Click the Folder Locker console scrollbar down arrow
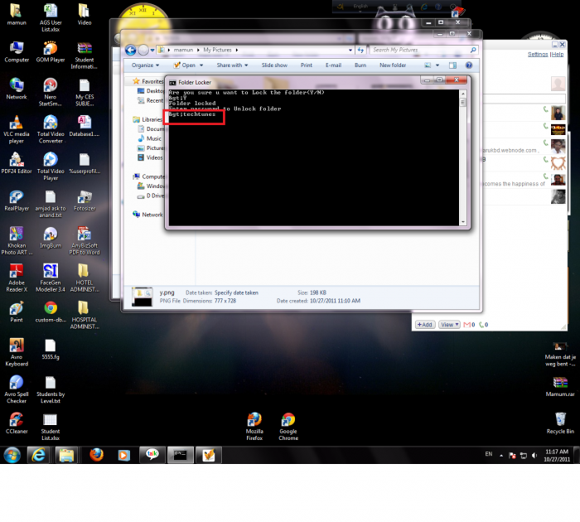Image resolution: width=580 pixels, height=522 pixels. pos(462,222)
